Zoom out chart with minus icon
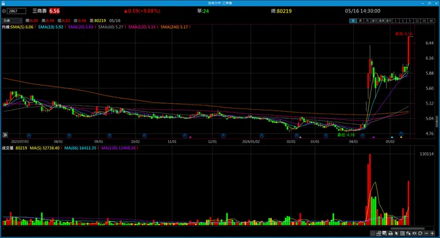Viewport: 440px width, 238px height. (426, 233)
